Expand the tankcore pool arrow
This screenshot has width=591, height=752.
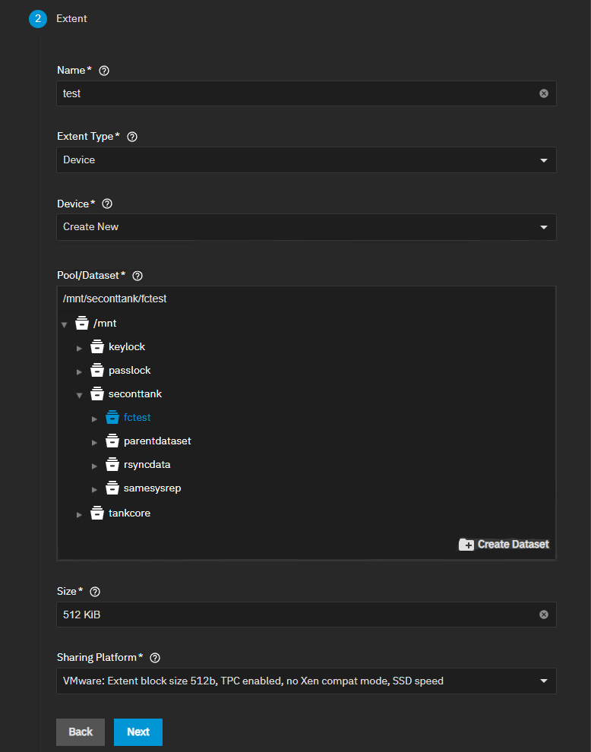click(x=80, y=515)
